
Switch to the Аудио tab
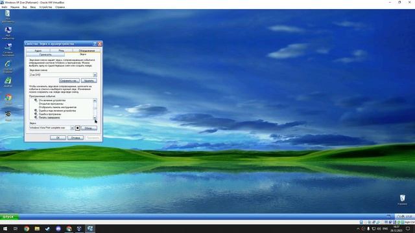click(x=38, y=50)
